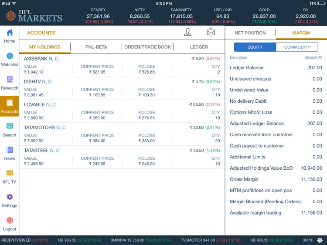
Task: Select Uncleared cheques row
Action: (276, 79)
